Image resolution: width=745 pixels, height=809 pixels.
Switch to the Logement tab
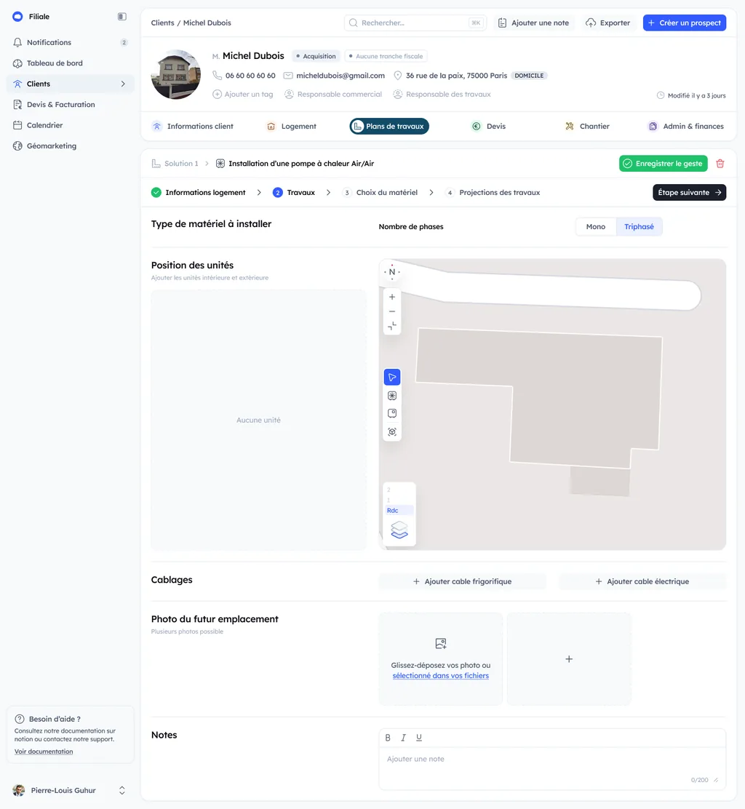point(292,126)
